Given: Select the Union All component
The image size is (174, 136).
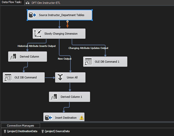Looking at the screenshot, I should [x=70, y=77].
